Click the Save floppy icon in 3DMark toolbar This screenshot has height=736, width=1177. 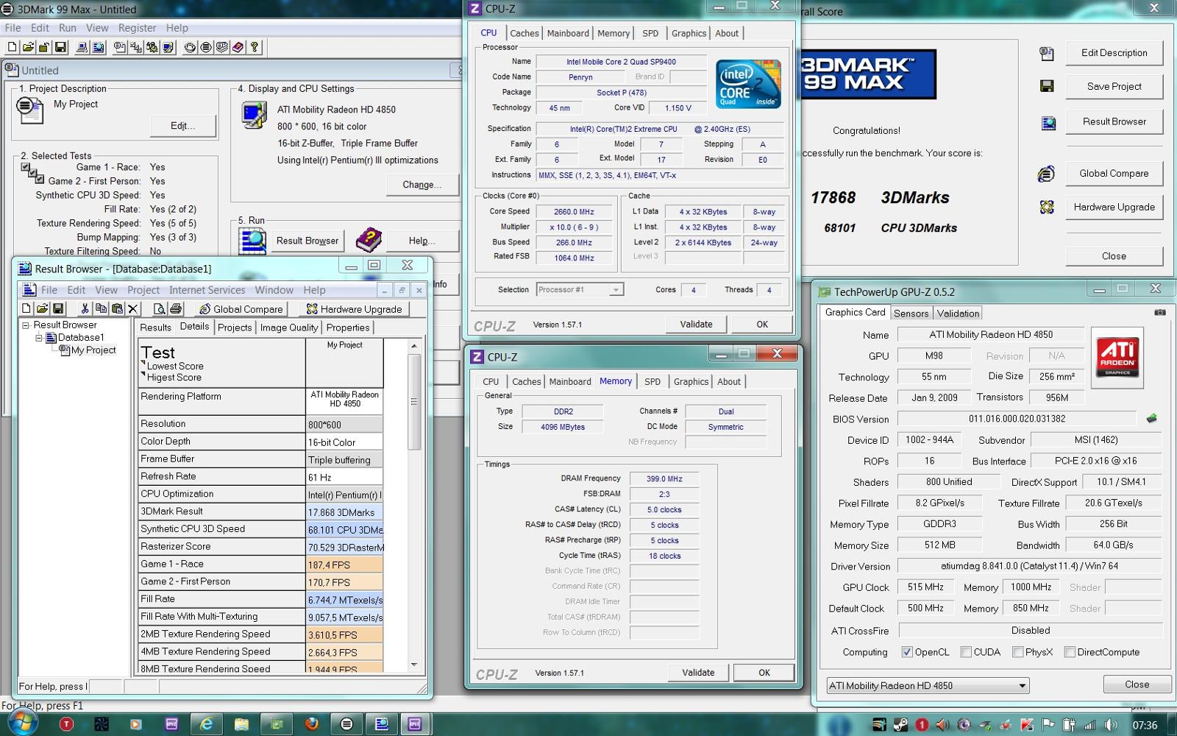pos(60,47)
